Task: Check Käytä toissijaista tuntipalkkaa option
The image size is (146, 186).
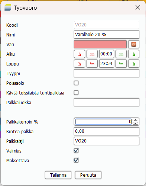Action: click(76, 93)
